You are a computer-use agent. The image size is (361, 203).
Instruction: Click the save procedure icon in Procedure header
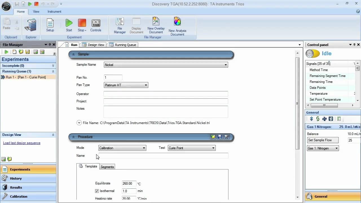point(219,137)
